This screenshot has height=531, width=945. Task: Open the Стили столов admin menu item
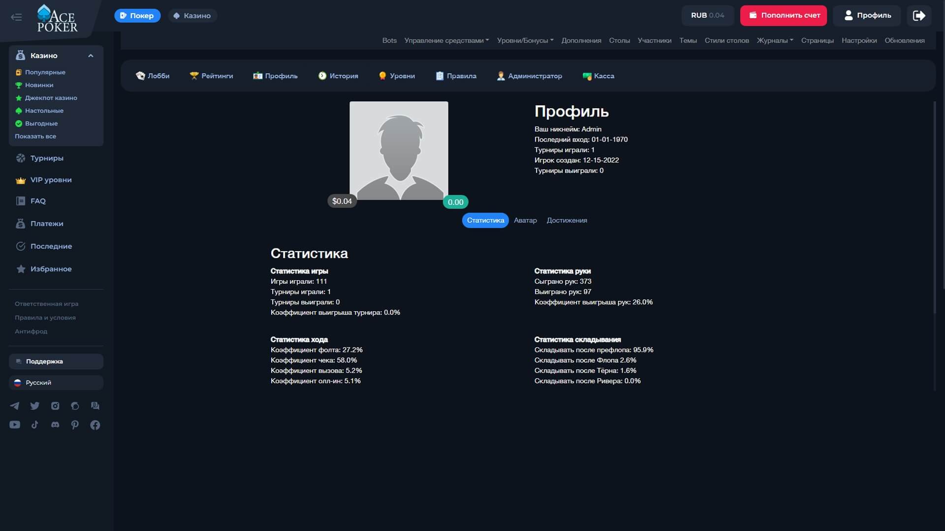726,40
